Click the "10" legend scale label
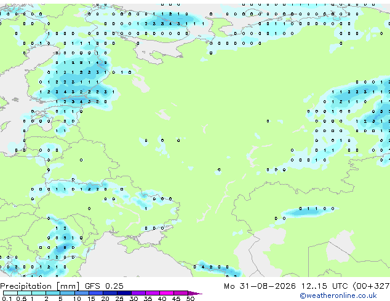The image size is (390, 301). (x=77, y=299)
